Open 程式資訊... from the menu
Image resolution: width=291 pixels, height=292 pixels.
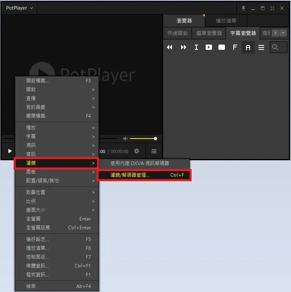pyautogui.click(x=57, y=275)
